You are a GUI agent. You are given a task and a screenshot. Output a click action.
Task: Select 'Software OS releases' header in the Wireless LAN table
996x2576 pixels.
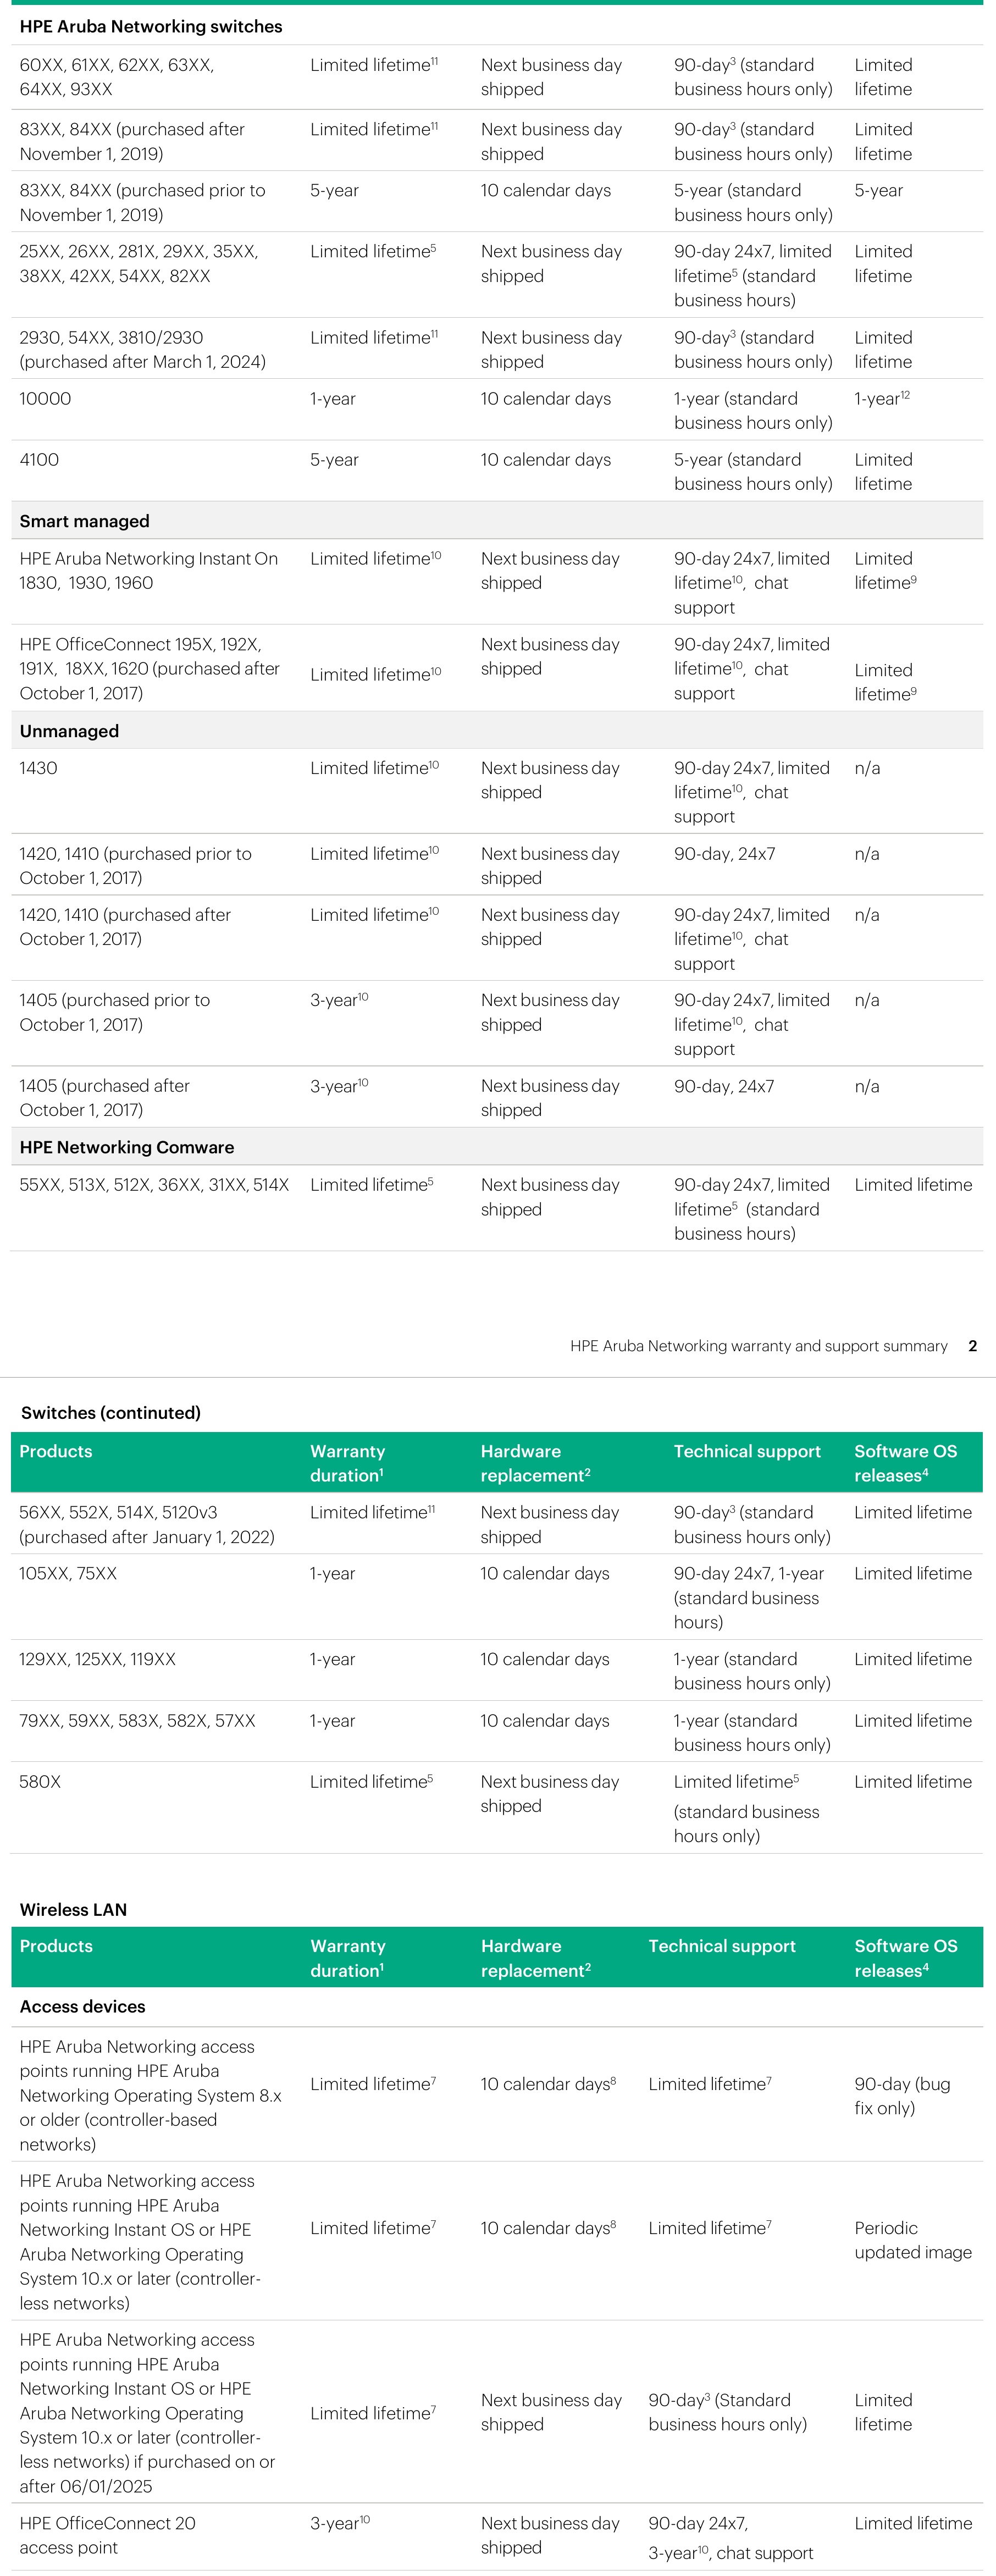[906, 1958]
